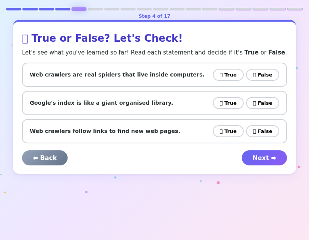Click the Step 4 of 17 label
Screen dimensions: 309x240
click(154, 16)
